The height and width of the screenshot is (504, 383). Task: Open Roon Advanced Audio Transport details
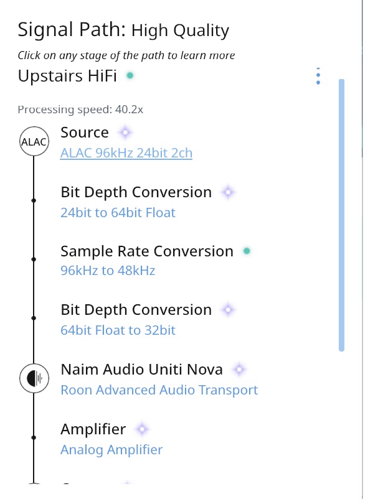[x=159, y=390]
